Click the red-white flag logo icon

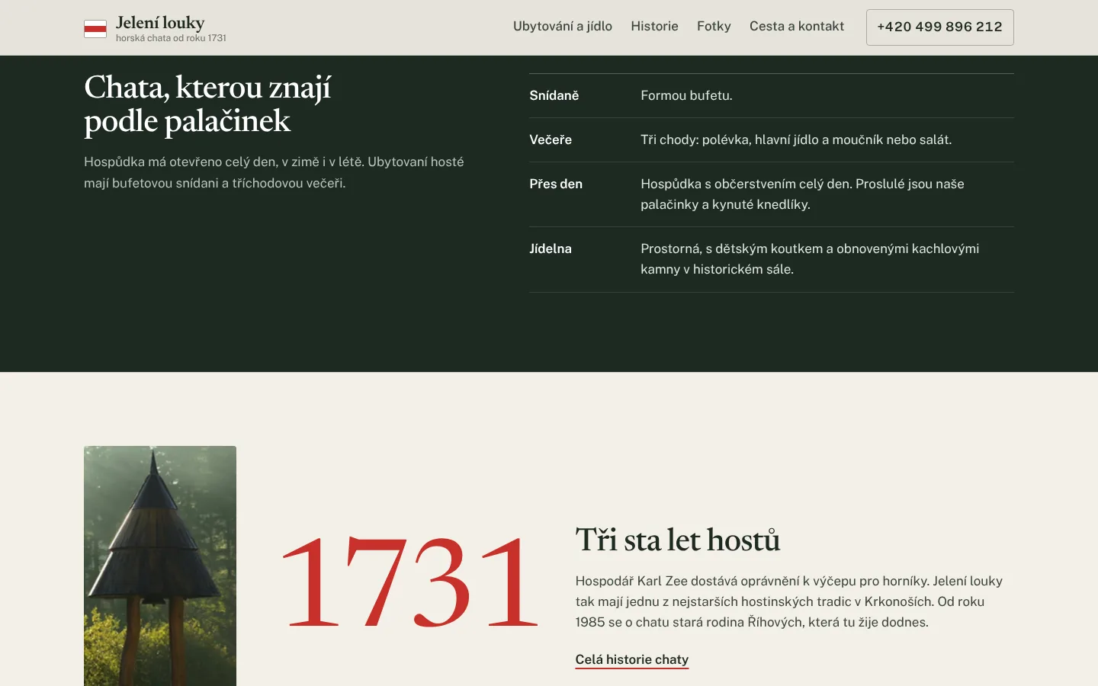(x=95, y=29)
